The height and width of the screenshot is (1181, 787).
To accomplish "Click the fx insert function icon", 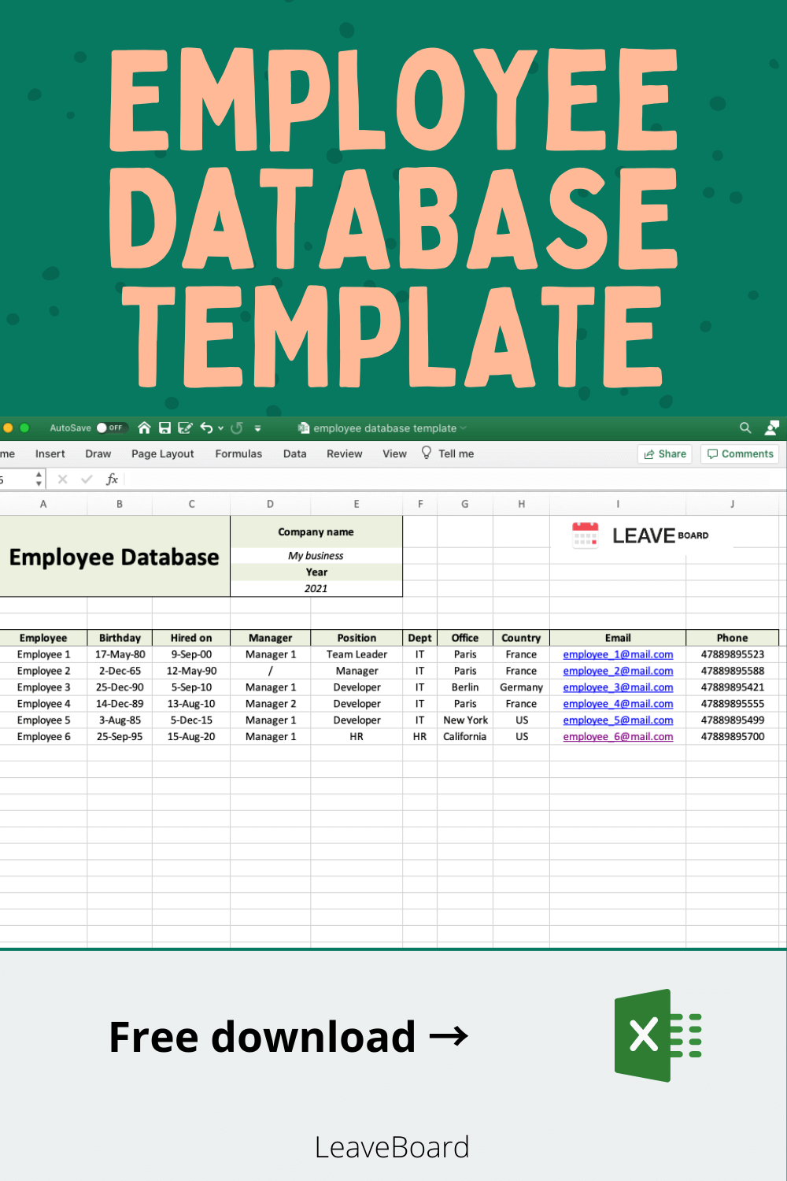I will 112,479.
